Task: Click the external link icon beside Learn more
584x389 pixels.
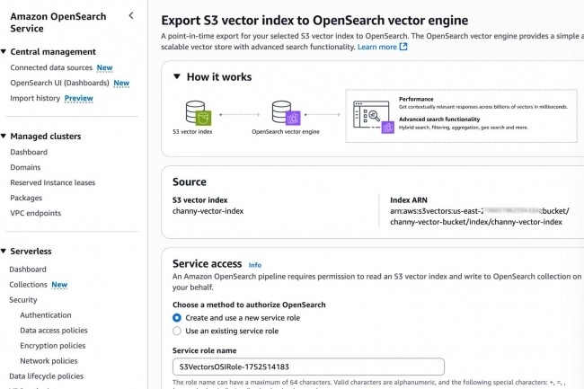Action: click(403, 47)
